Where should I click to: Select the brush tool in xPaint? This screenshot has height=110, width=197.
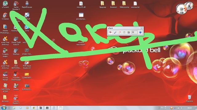(x=115, y=32)
